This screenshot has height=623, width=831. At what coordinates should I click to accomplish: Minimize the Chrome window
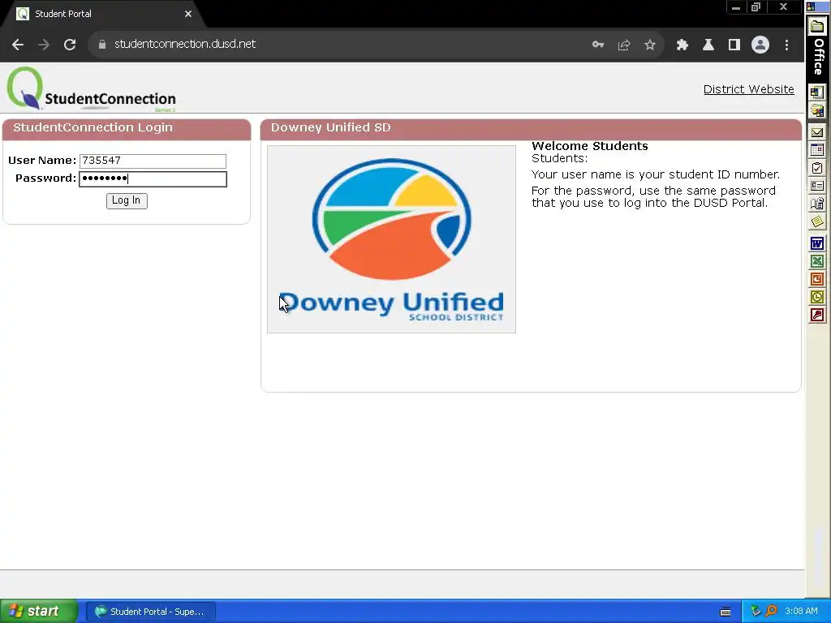735,7
